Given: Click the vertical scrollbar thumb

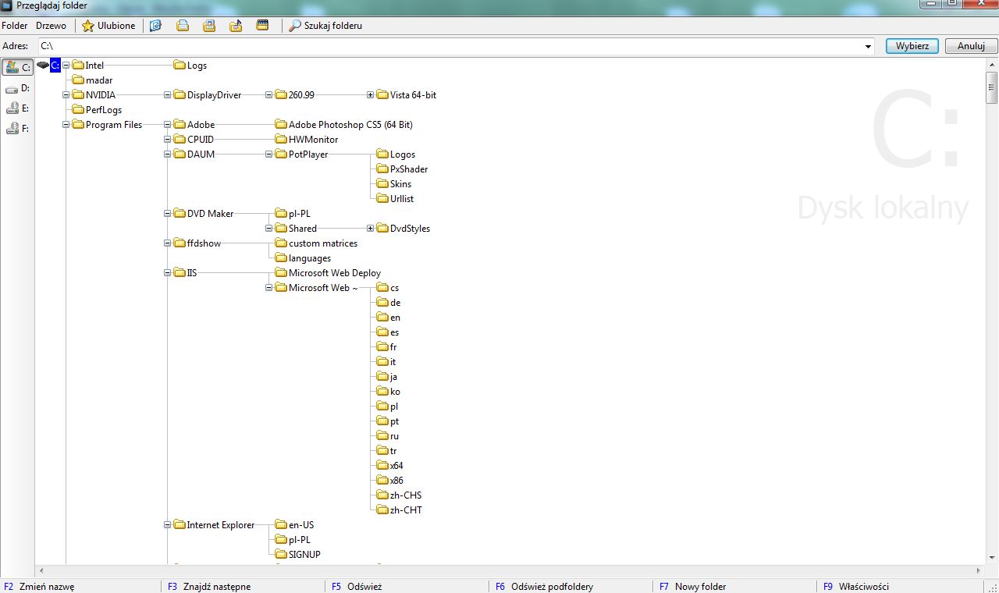Looking at the screenshot, I should (x=992, y=88).
